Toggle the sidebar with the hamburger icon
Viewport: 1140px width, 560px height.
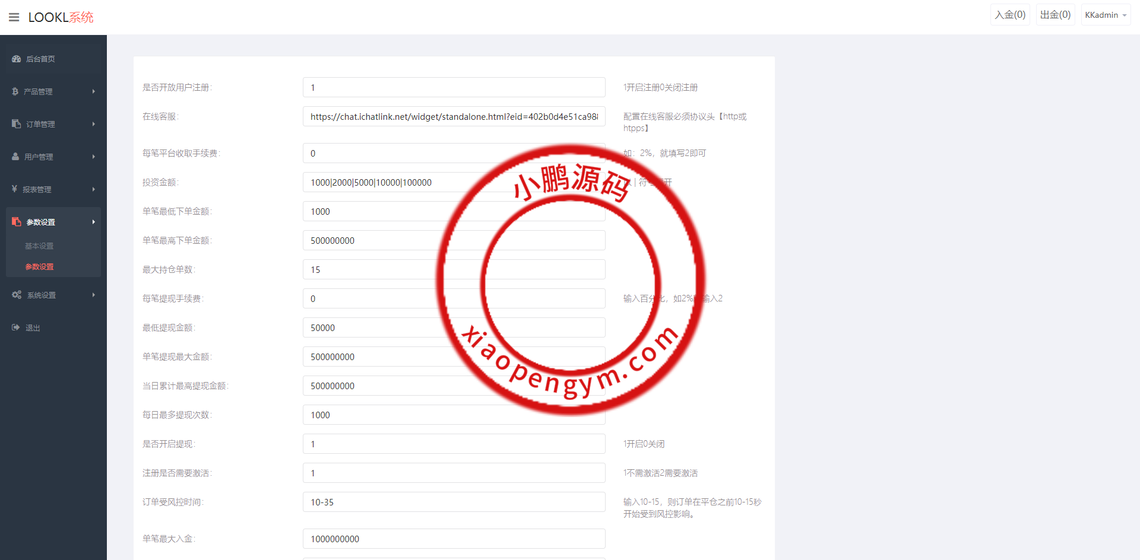pyautogui.click(x=14, y=17)
